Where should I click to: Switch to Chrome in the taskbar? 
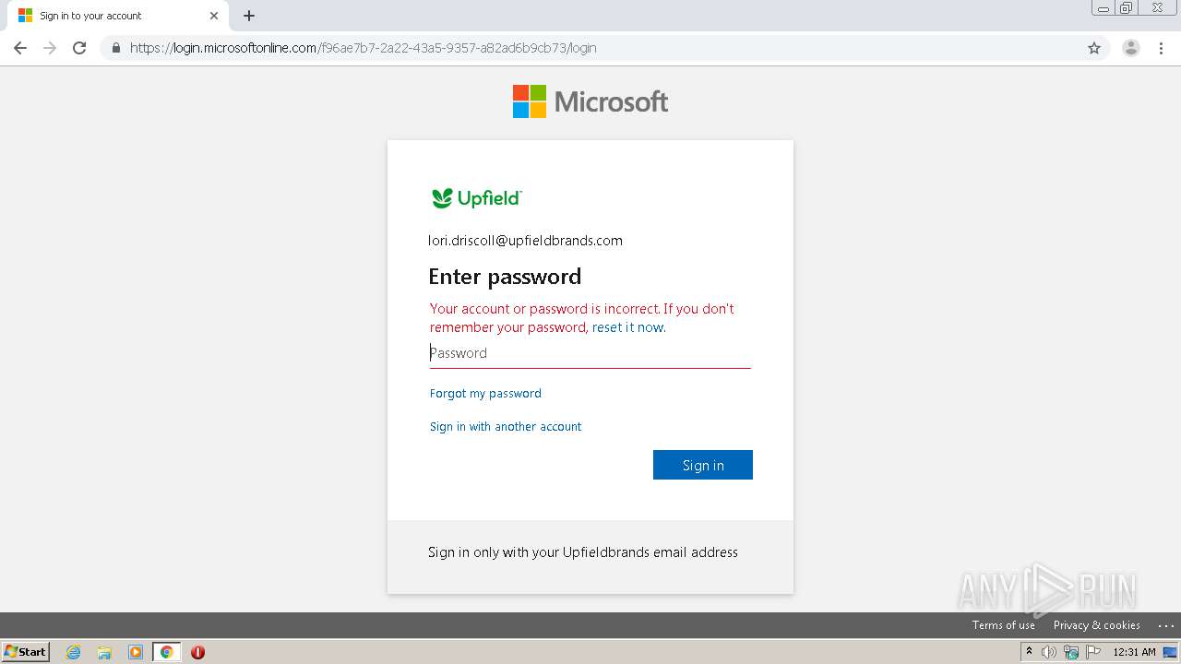pos(166,652)
